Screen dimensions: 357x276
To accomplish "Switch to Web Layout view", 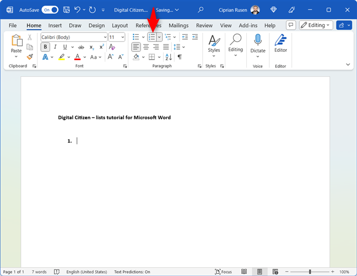I will point(275,272).
